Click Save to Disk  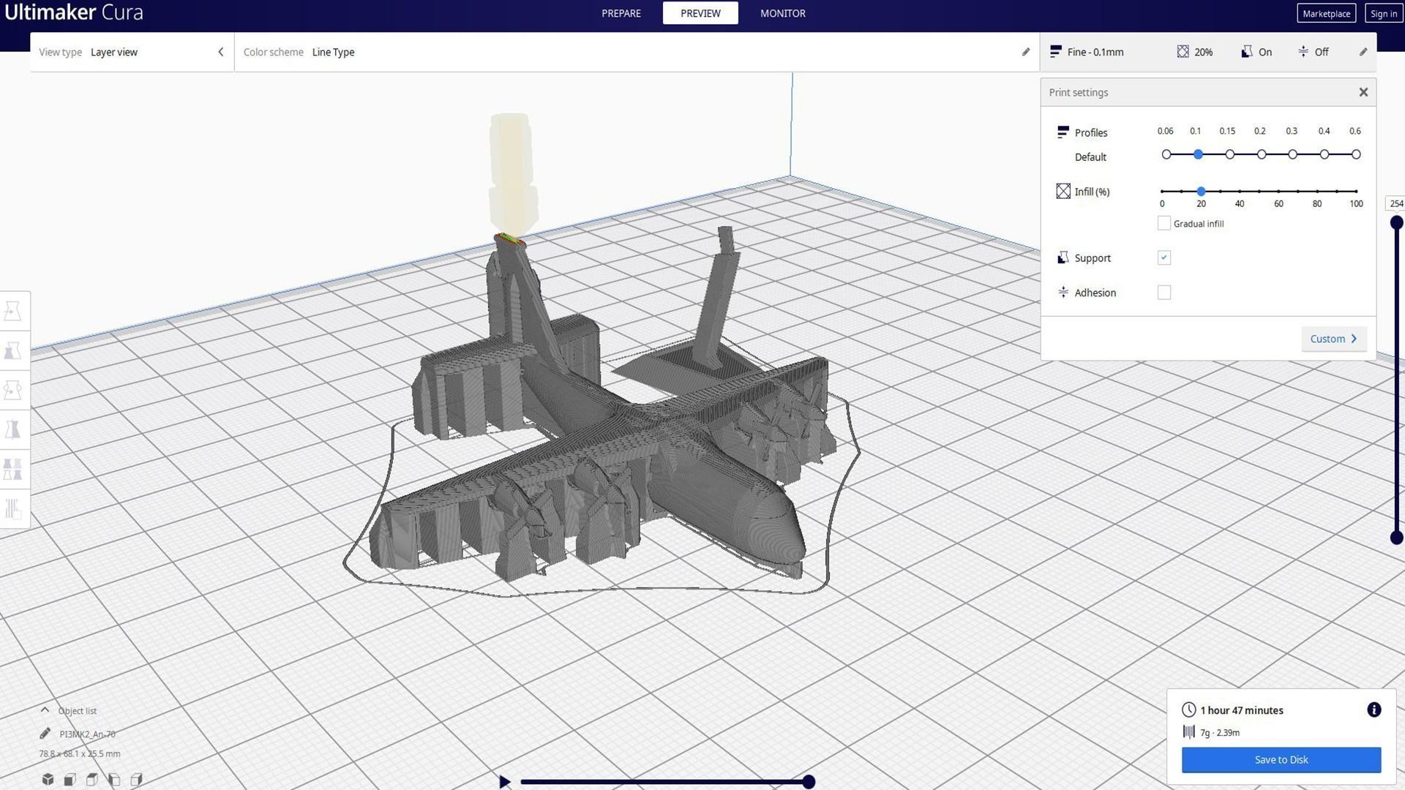pyautogui.click(x=1281, y=759)
